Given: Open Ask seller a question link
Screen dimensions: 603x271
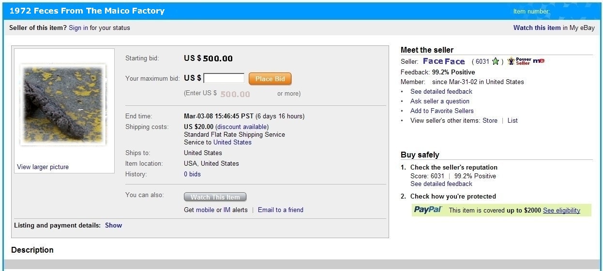Looking at the screenshot, I should click(439, 101).
